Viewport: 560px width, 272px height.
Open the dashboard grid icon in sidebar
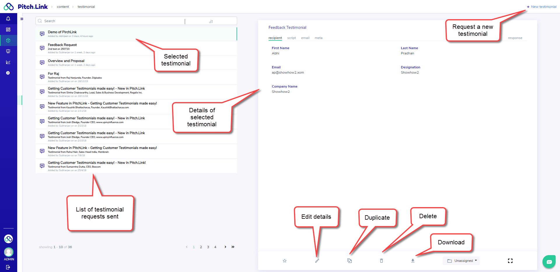pos(8,30)
